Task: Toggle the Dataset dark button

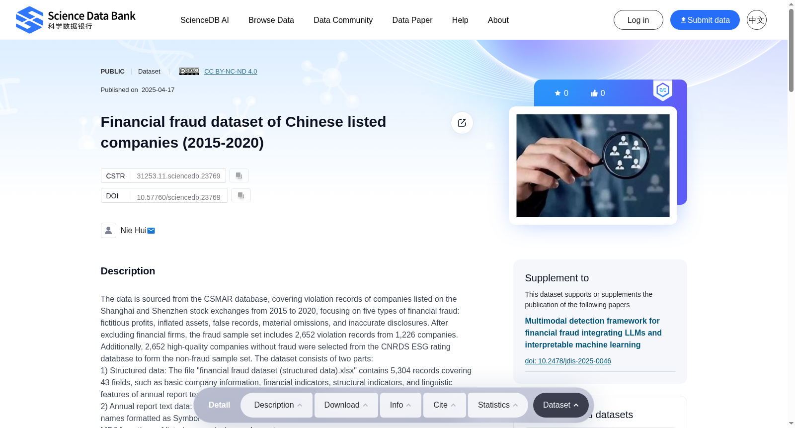Action: click(560, 405)
